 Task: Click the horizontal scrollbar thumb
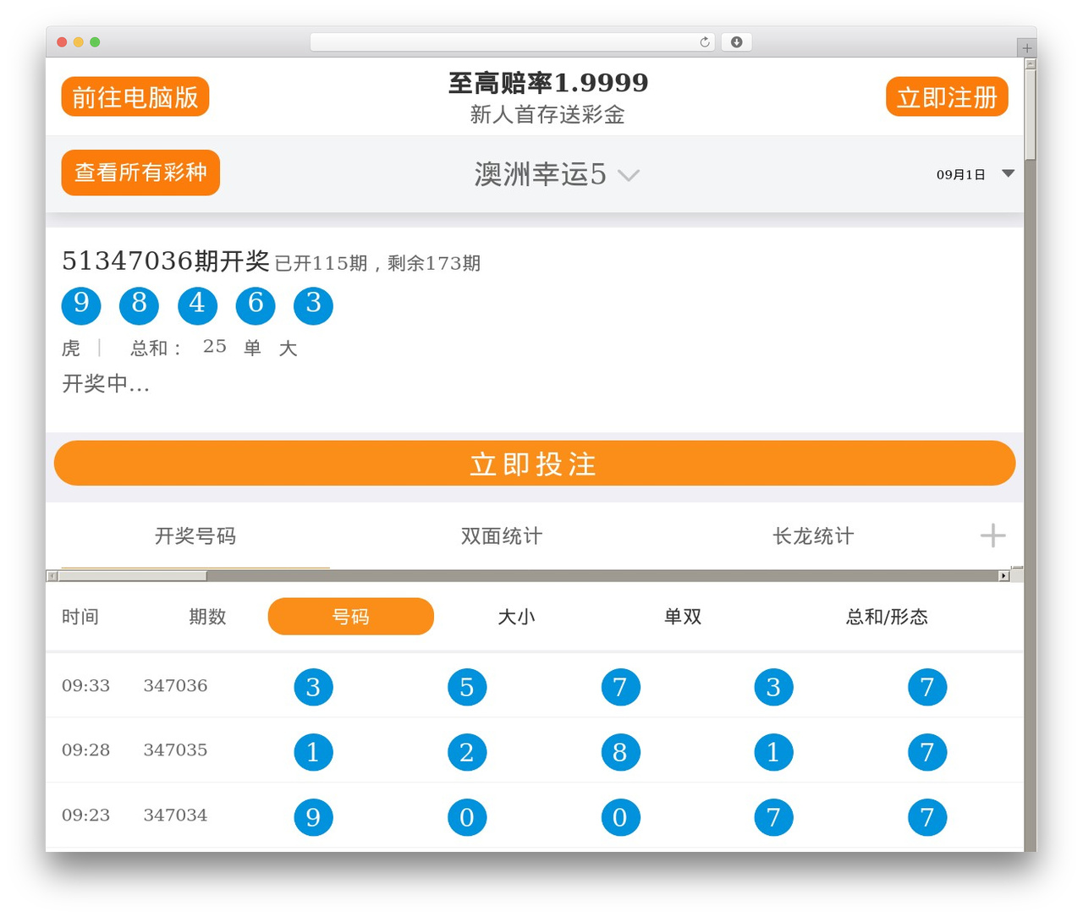(133, 576)
